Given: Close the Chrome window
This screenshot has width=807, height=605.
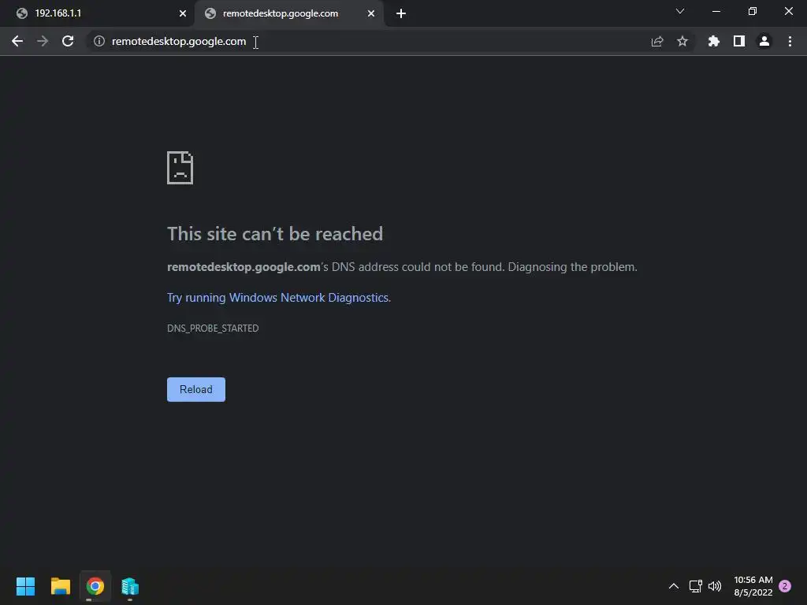Looking at the screenshot, I should tap(788, 11).
